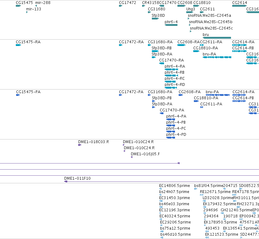The image size is (259, 239).
Task: Open the Sfp38D gene label
Action: coord(158,16)
